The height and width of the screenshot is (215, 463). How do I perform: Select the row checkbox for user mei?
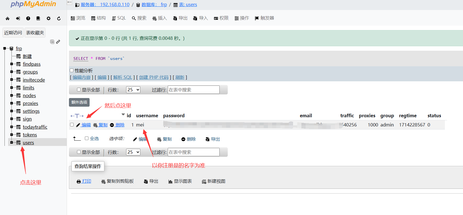click(x=72, y=125)
